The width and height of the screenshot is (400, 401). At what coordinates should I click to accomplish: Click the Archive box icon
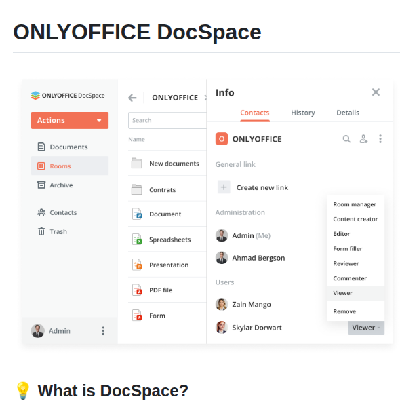pyautogui.click(x=41, y=185)
